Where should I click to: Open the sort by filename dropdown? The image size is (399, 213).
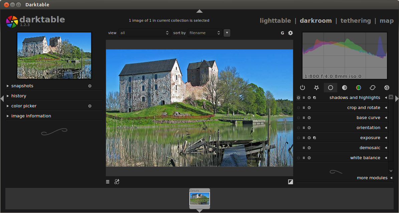coord(205,33)
